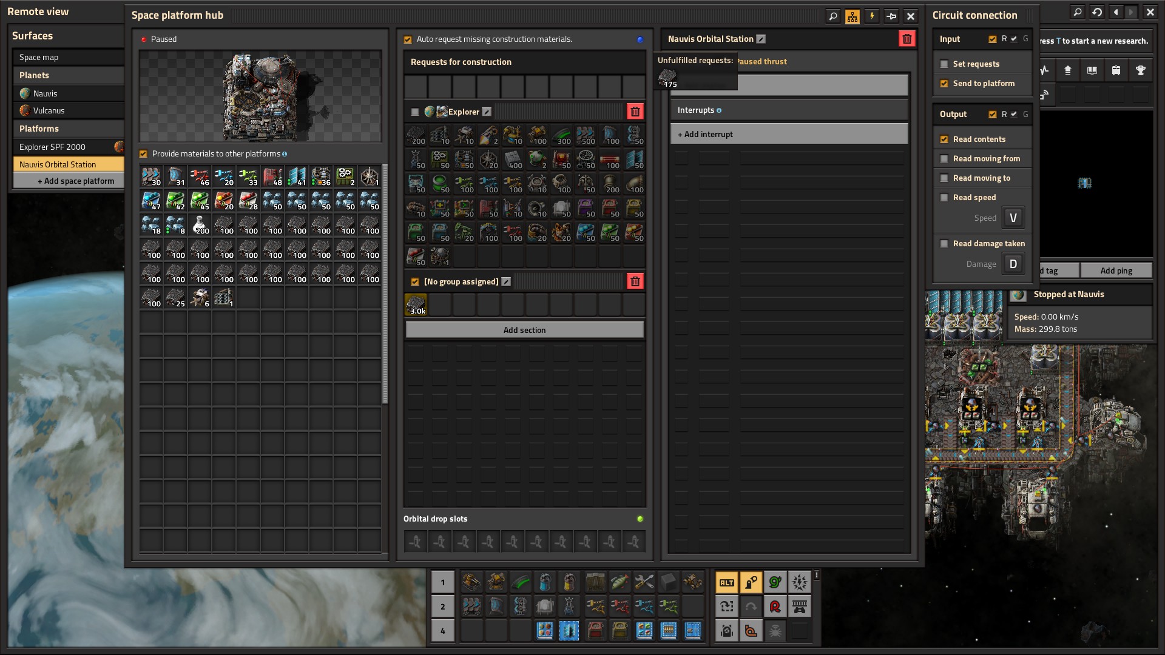Open achievements via the trophy icon
The height and width of the screenshot is (655, 1165).
1140,70
